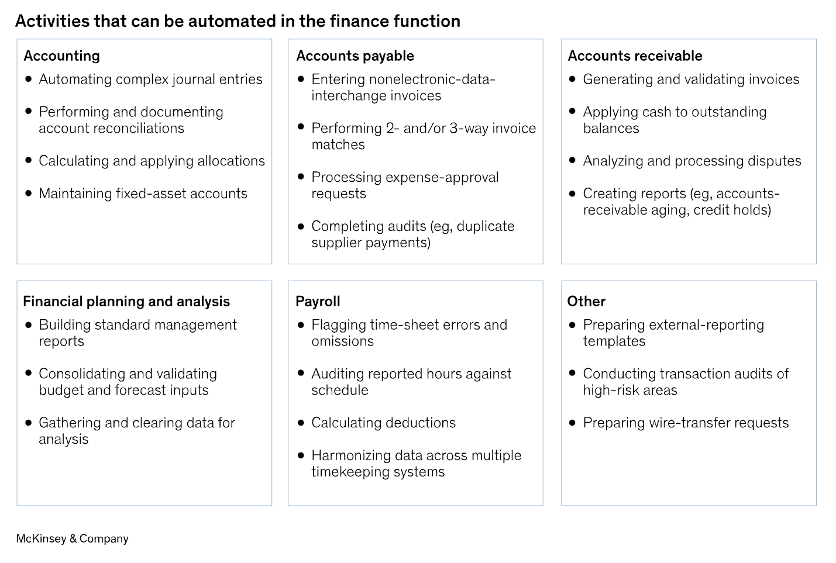Viewport: 836px width, 563px height.
Task: Click 'Calculating and applying allocations' item
Action: (x=152, y=161)
